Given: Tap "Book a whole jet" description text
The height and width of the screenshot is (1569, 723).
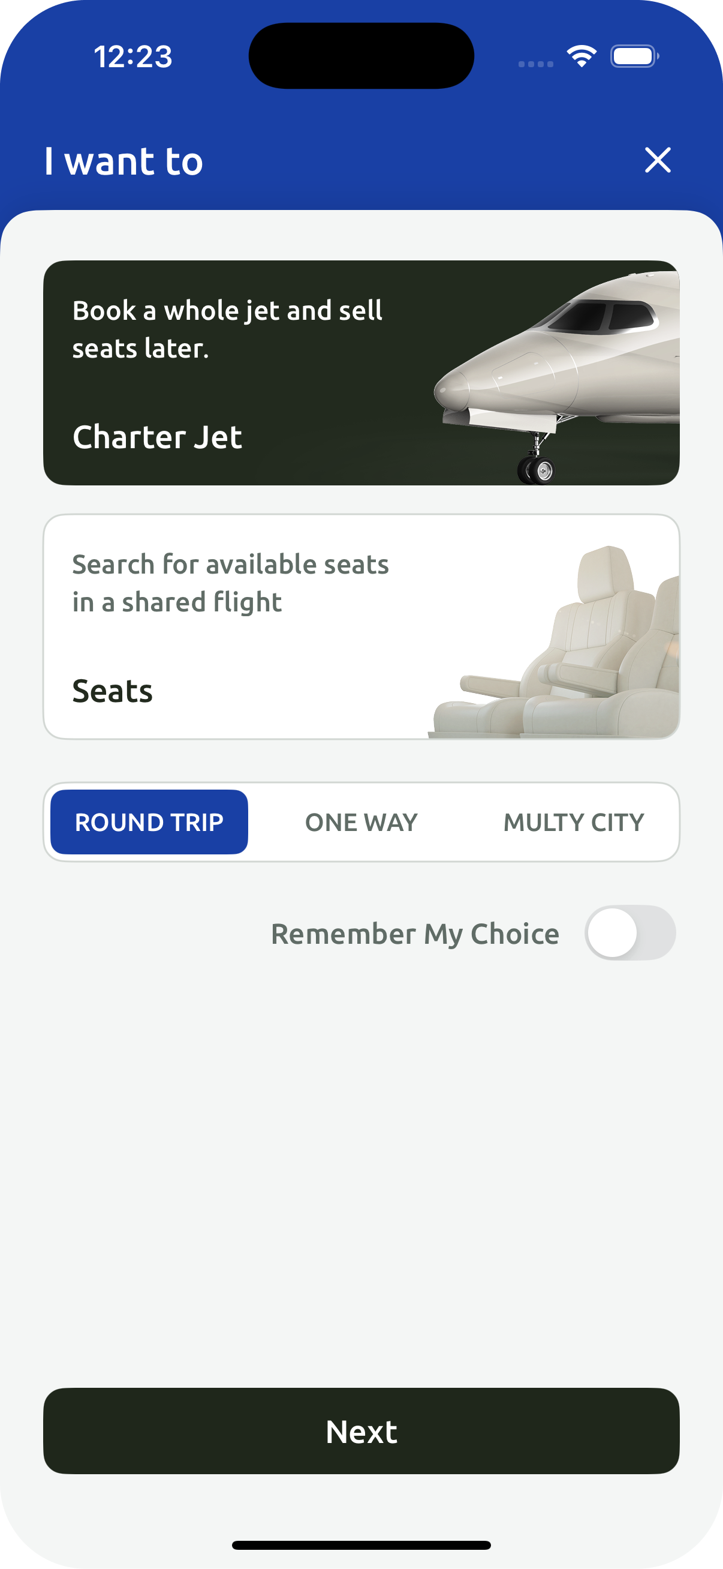Looking at the screenshot, I should tap(227, 329).
